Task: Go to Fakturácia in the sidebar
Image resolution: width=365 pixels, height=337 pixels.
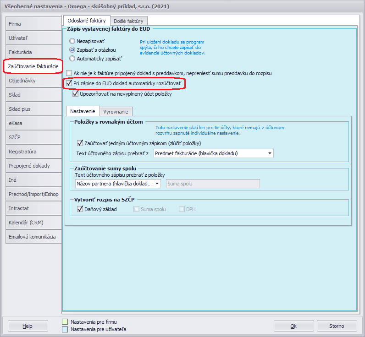Action: pyautogui.click(x=32, y=52)
